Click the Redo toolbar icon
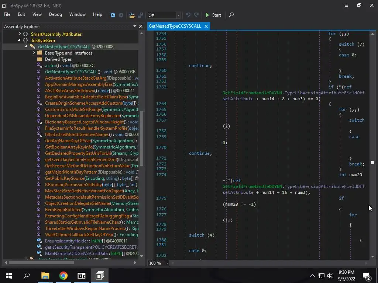 tap(196, 15)
